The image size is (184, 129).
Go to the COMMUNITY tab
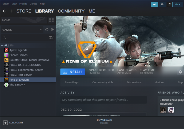(71, 11)
